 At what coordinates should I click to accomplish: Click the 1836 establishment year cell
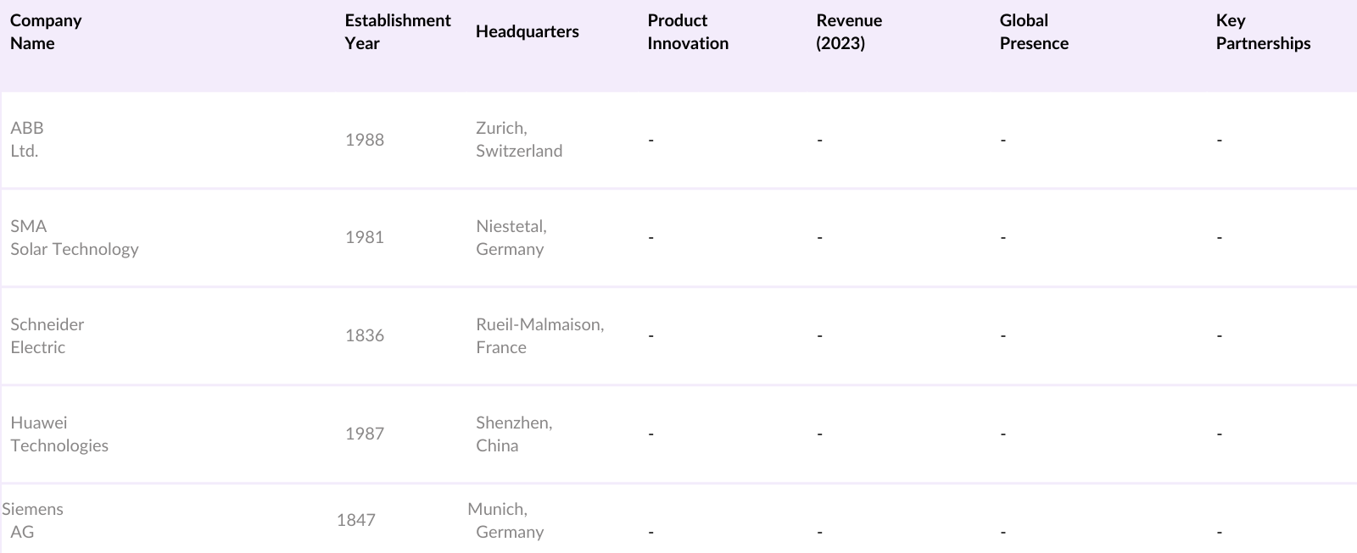tap(365, 336)
